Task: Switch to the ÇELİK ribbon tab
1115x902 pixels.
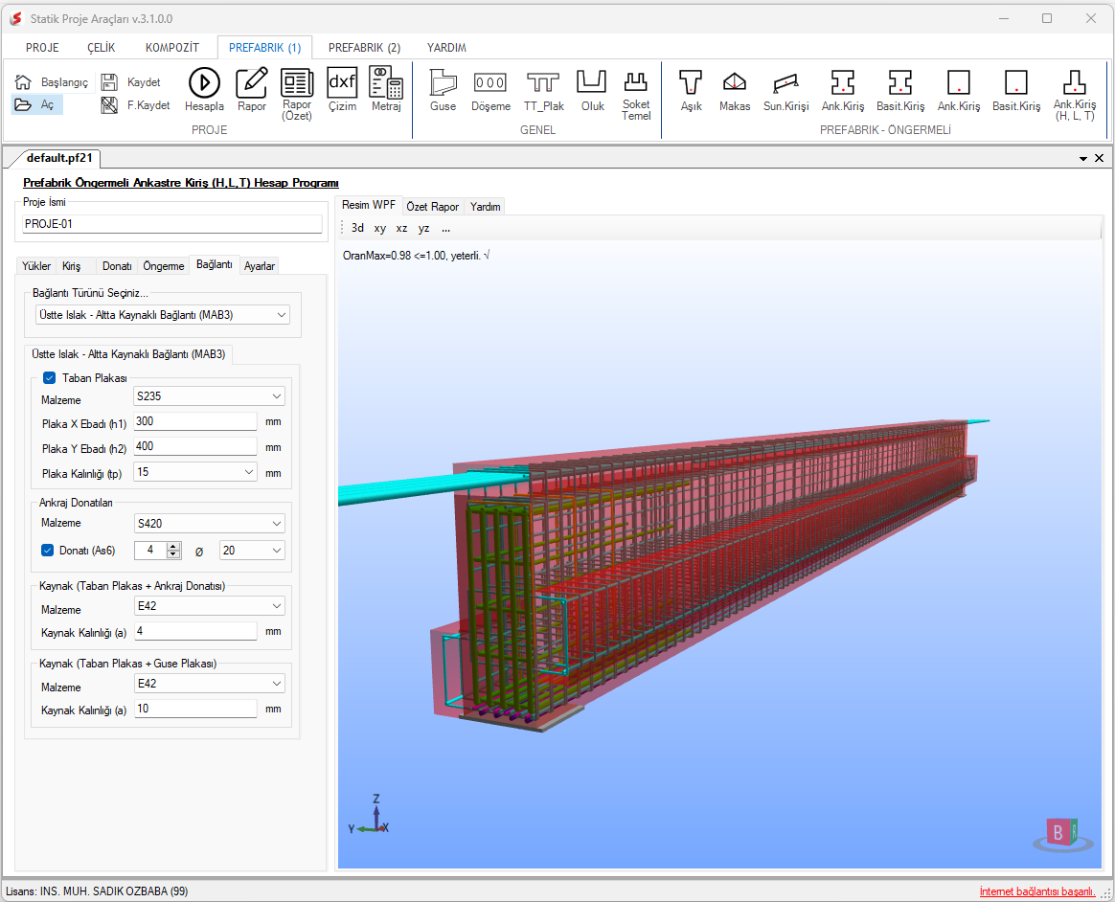Action: [x=102, y=47]
